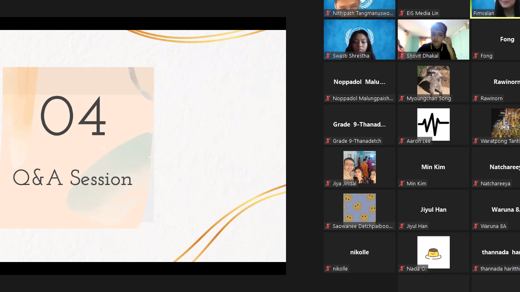Image resolution: width=520 pixels, height=292 pixels.
Task: Click the muted mic icon beside EIS Media Lin
Action: coord(402,13)
